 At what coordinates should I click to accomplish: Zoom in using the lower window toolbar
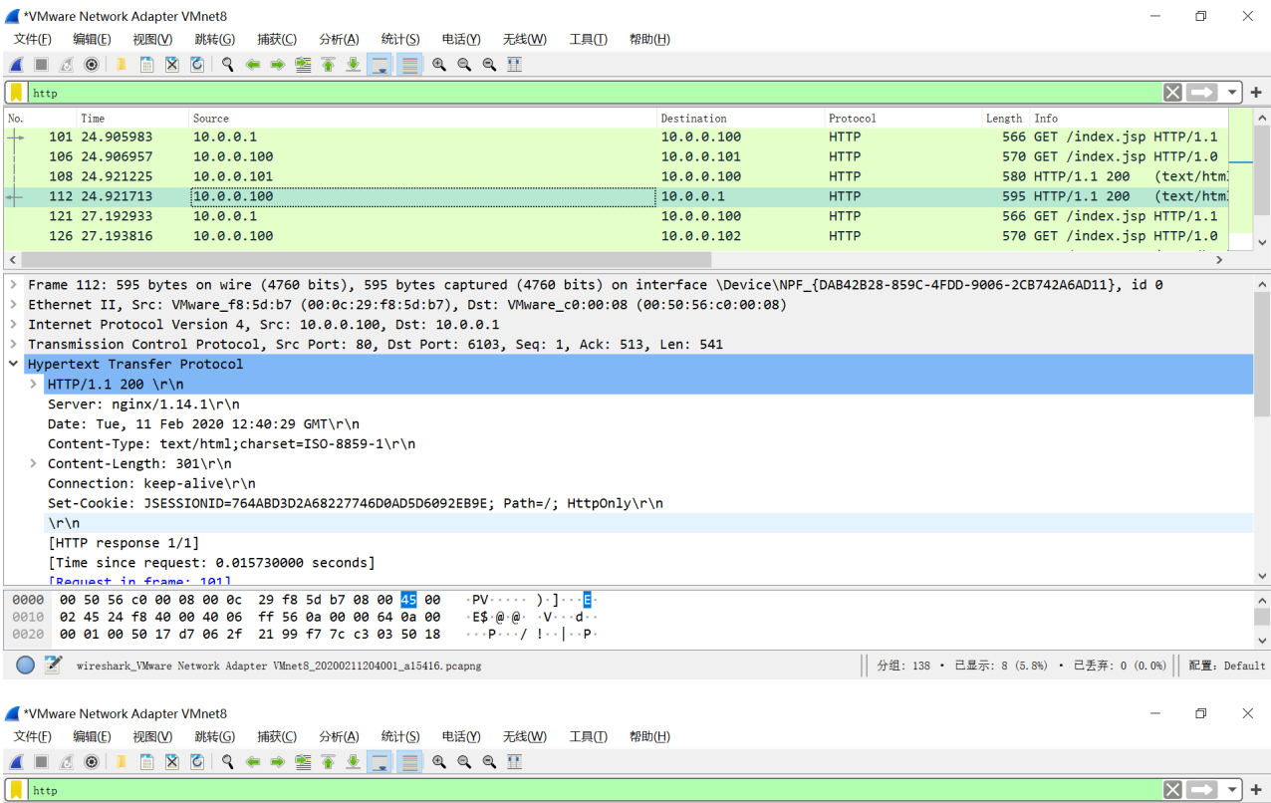tap(439, 762)
